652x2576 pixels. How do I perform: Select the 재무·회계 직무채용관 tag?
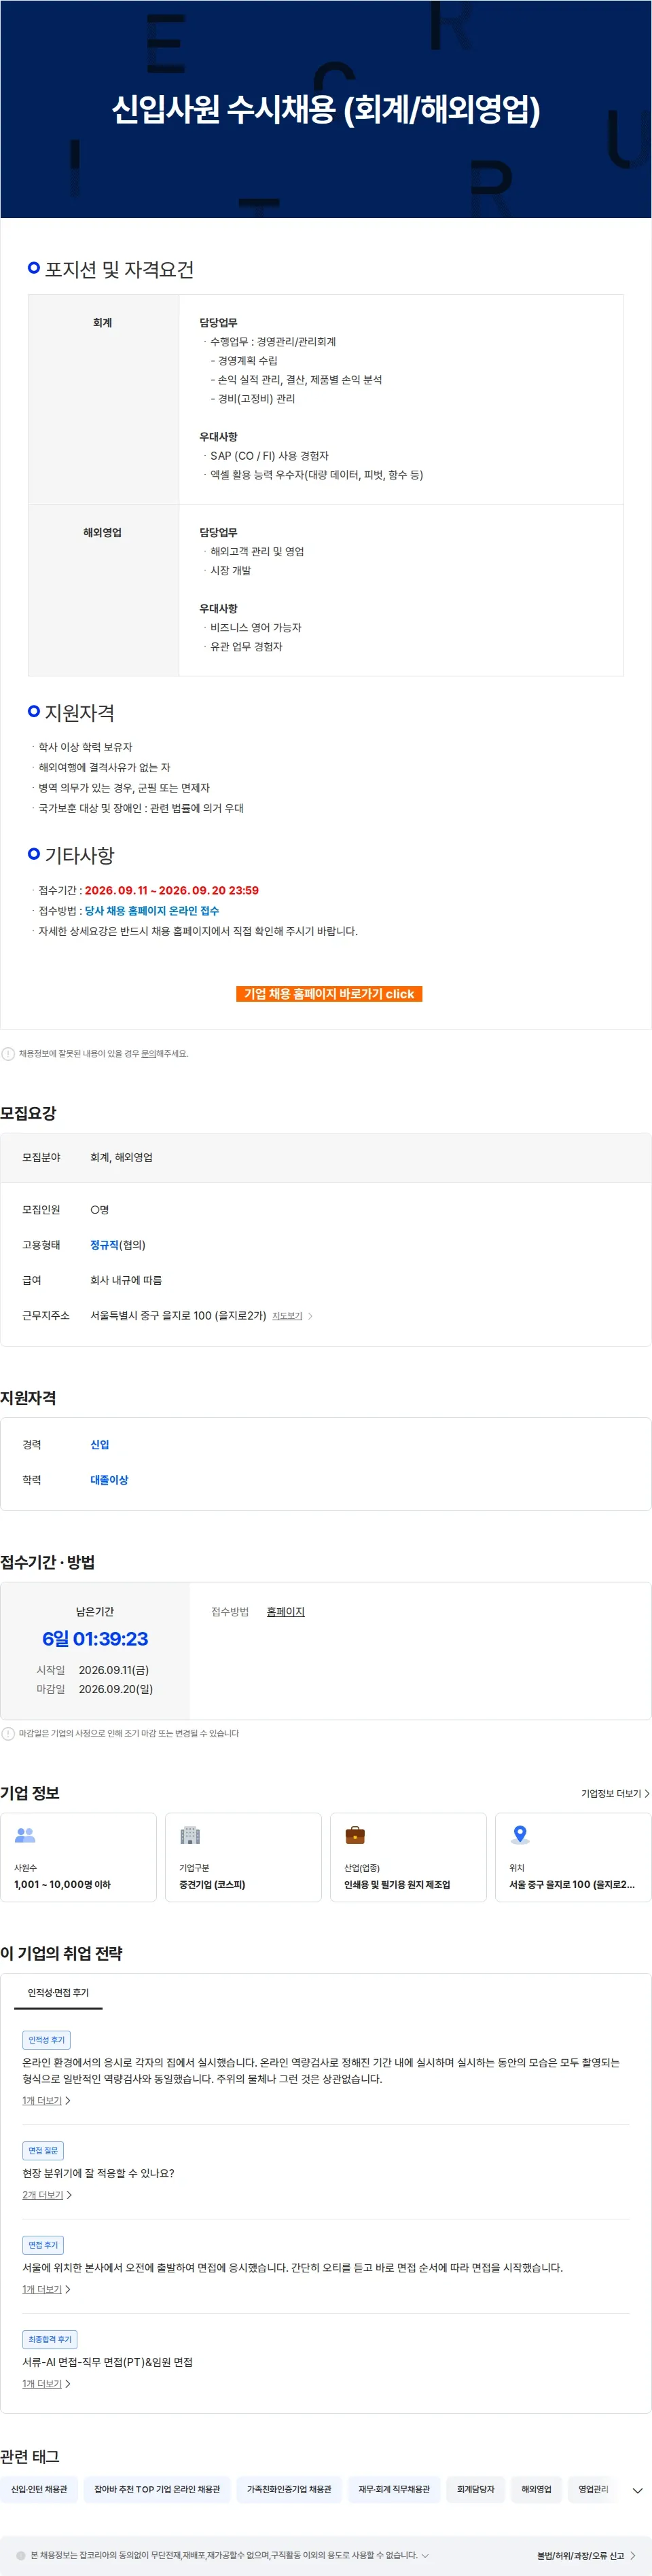394,2489
